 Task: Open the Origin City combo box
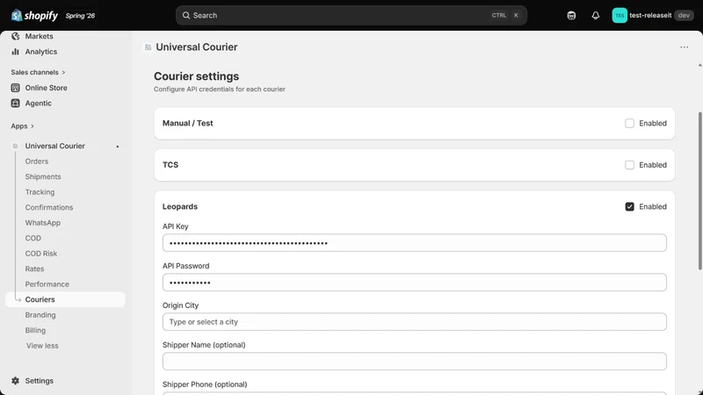click(x=414, y=322)
